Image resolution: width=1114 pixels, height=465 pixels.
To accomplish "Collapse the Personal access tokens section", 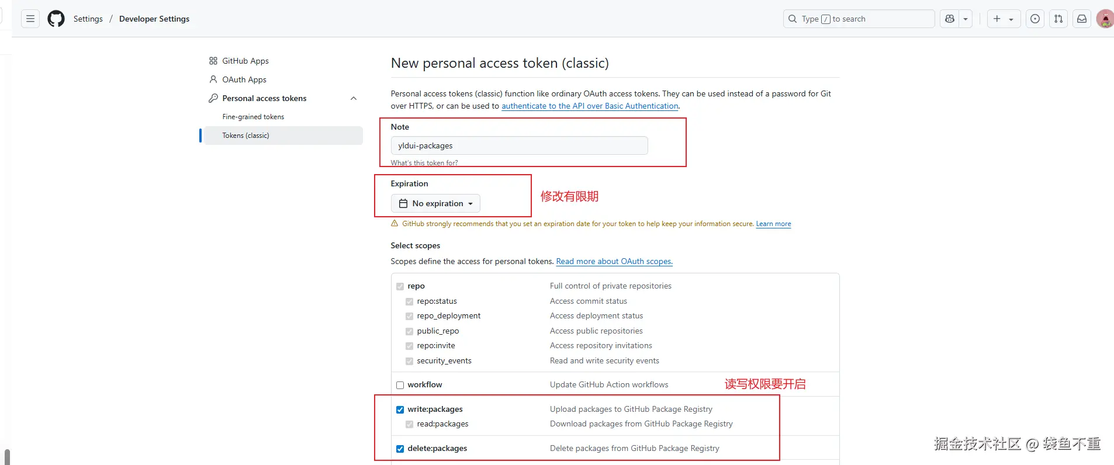I will click(x=354, y=98).
